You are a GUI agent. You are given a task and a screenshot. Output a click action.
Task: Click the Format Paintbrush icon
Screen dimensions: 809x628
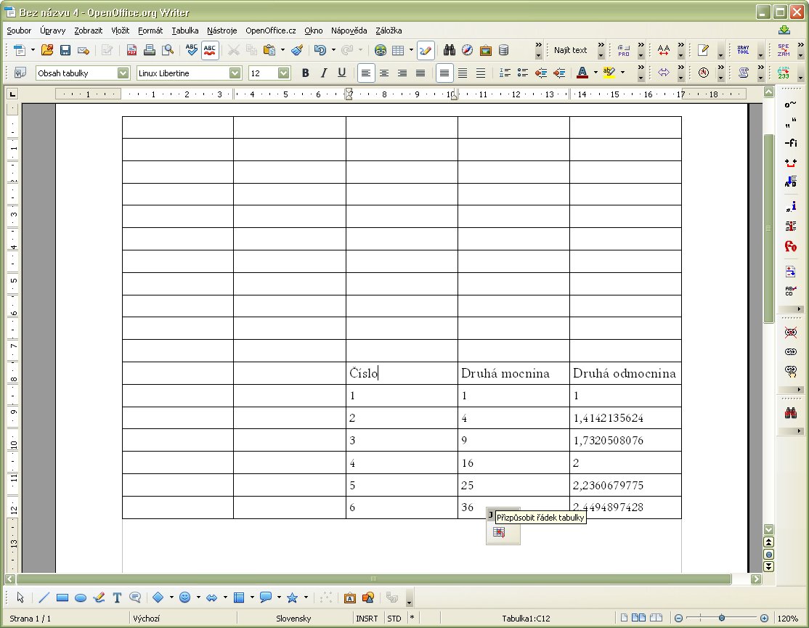(297, 50)
